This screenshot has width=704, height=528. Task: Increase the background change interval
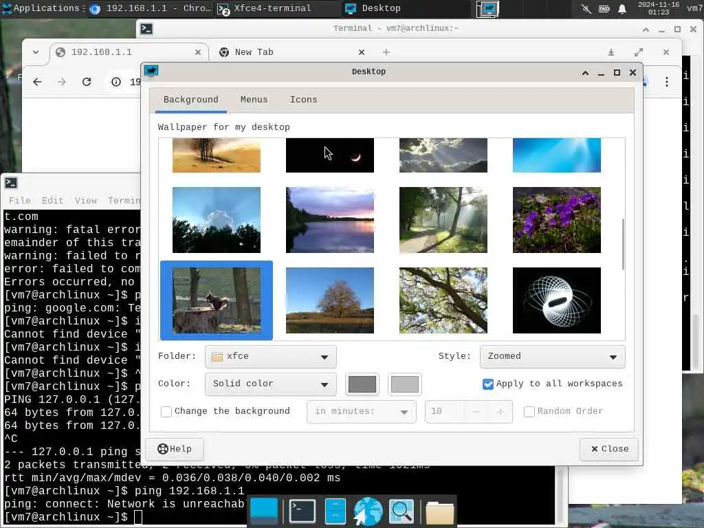500,412
